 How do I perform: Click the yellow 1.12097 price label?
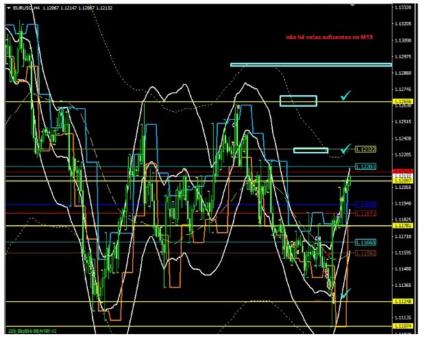coord(402,180)
